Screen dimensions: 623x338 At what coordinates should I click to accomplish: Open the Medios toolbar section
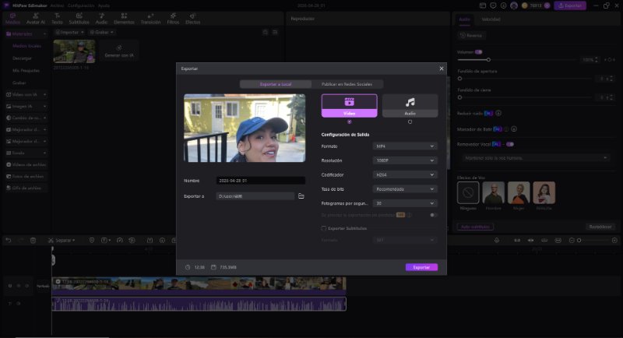[12, 19]
